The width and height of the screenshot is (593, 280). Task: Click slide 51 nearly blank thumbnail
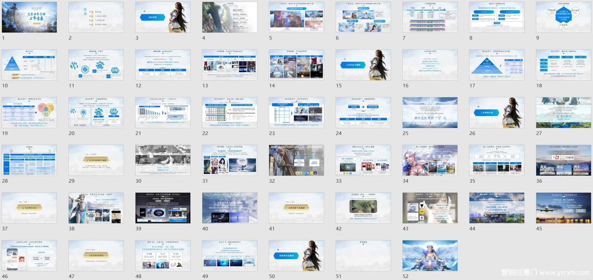(x=363, y=256)
